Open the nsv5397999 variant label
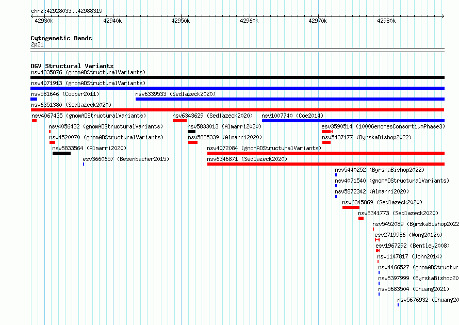 419,278
